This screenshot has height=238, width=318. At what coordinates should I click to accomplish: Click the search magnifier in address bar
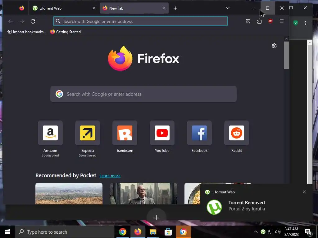coord(58,21)
